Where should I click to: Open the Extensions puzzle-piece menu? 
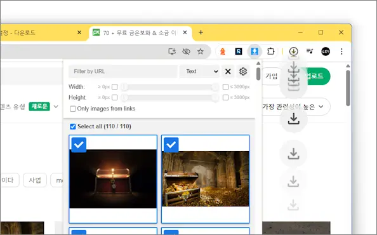pos(271,51)
